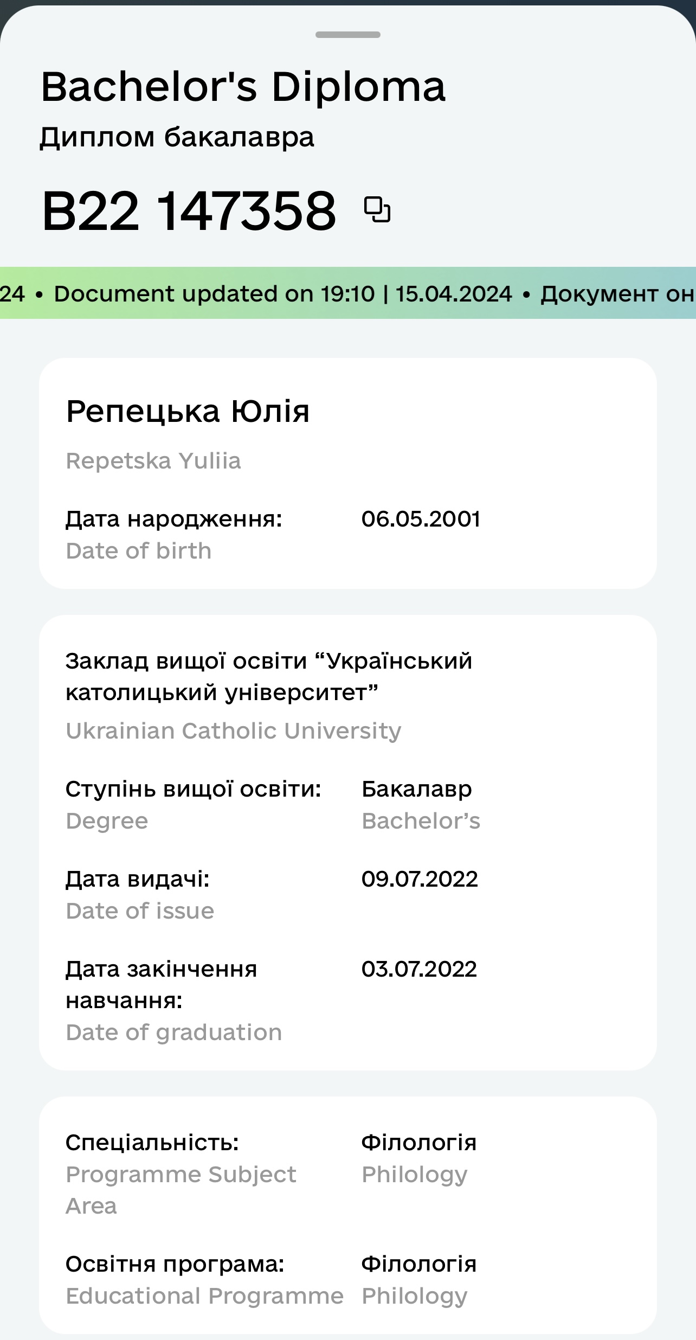Image resolution: width=696 pixels, height=1340 pixels.
Task: Tap the graduation date 03.07.2022
Action: tap(419, 969)
